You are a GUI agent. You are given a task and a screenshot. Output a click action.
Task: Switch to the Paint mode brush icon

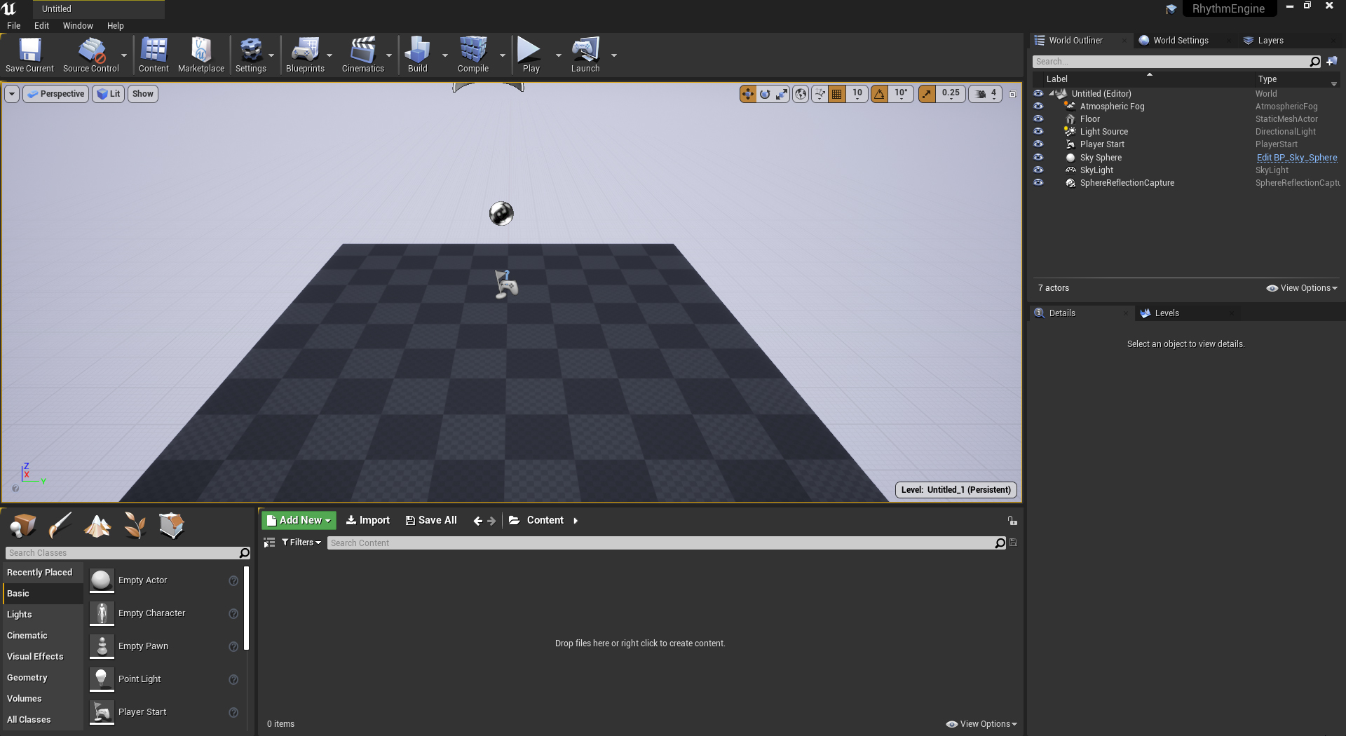(60, 525)
